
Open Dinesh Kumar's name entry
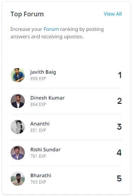click(48, 98)
